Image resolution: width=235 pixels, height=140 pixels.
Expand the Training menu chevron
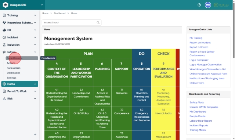coord(35,15)
